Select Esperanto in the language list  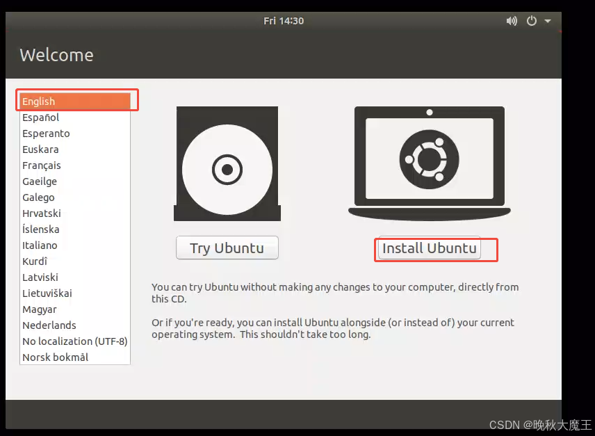(75, 134)
